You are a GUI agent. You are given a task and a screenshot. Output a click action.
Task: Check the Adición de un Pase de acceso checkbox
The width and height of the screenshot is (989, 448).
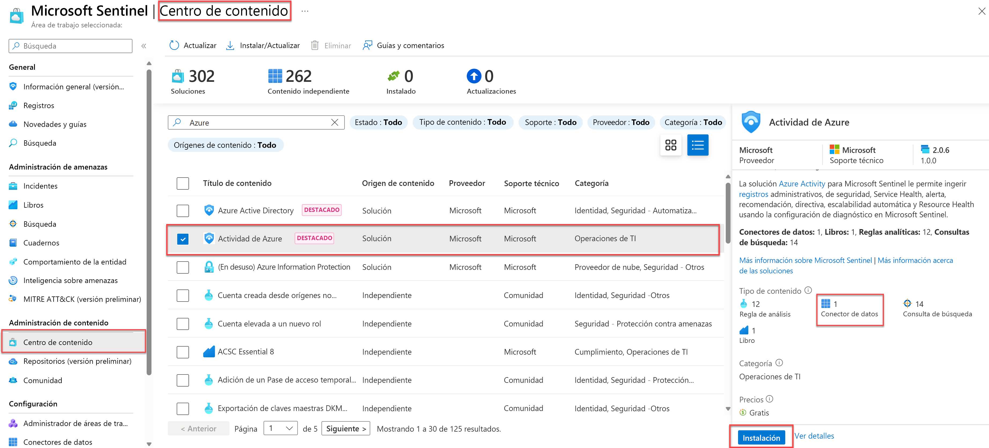pos(183,380)
